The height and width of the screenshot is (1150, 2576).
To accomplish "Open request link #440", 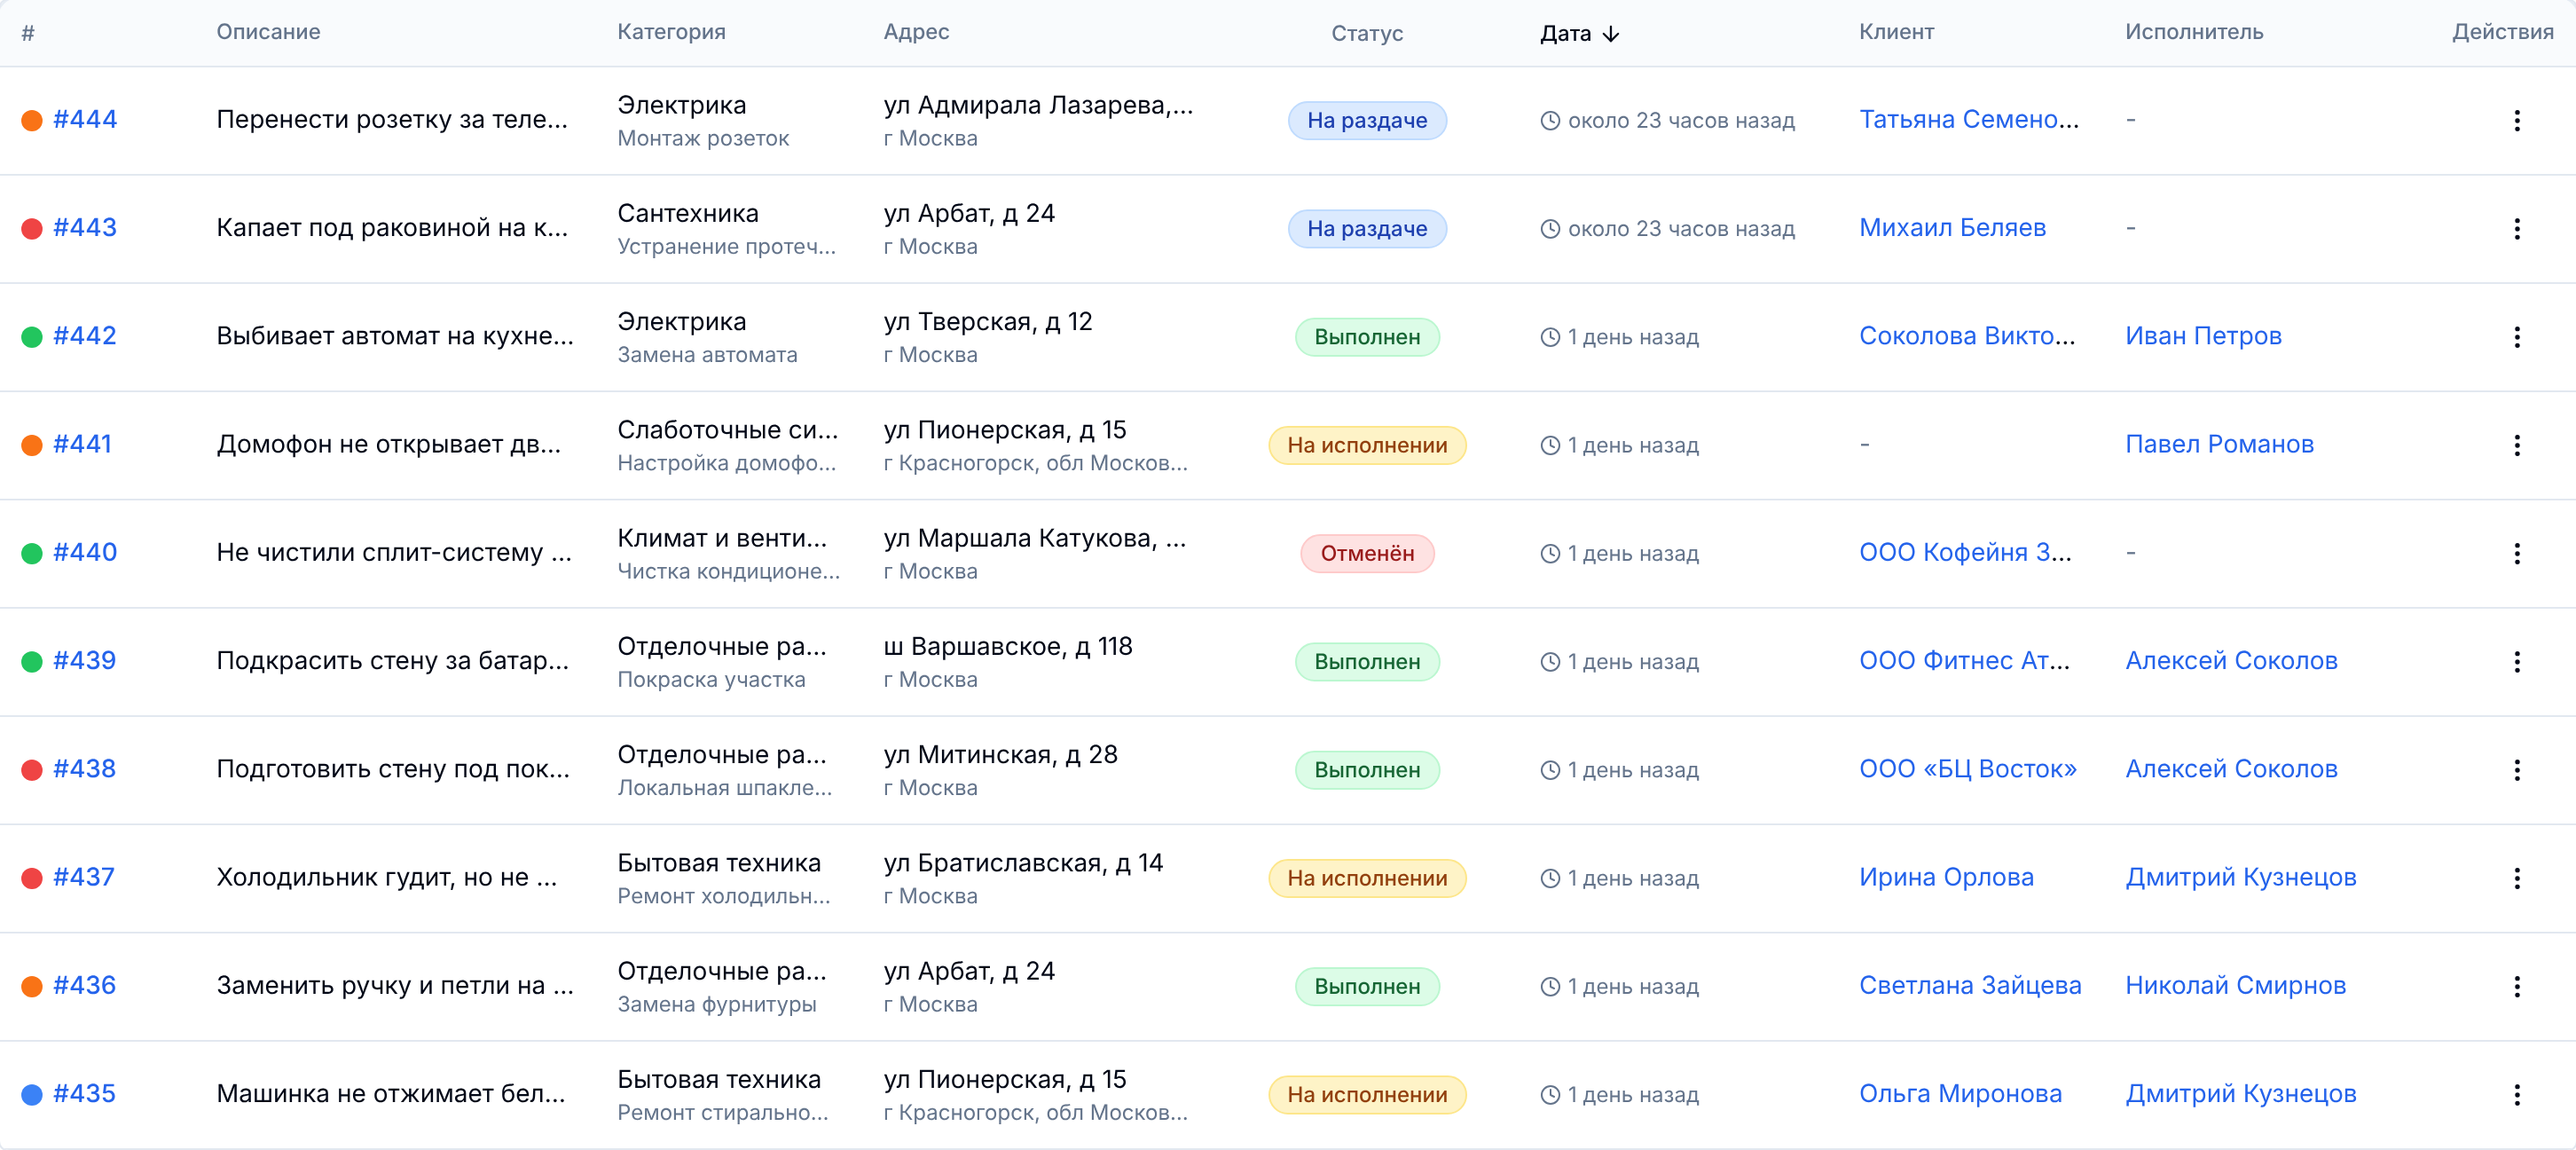I will point(85,552).
